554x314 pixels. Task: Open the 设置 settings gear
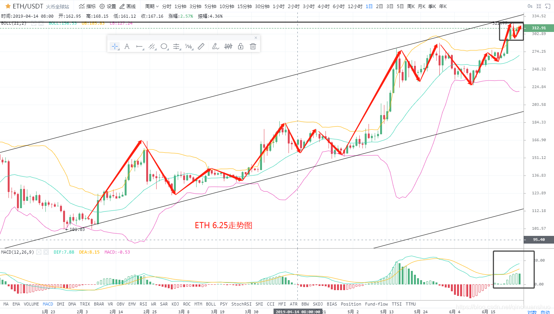coord(107,6)
